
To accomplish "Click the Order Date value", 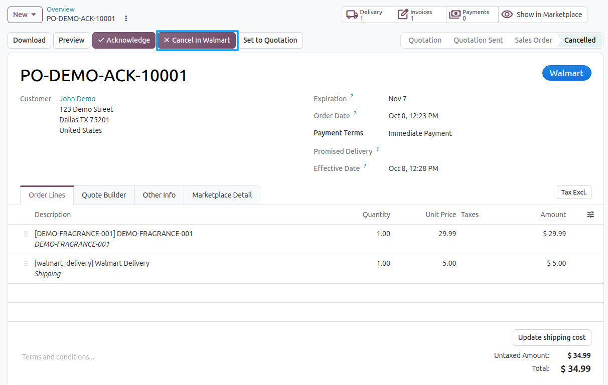I will (413, 116).
